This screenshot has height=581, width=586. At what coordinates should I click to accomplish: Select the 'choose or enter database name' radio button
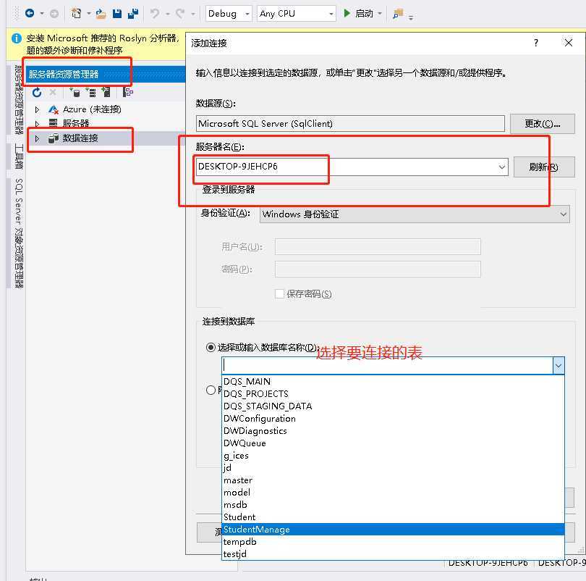[211, 348]
